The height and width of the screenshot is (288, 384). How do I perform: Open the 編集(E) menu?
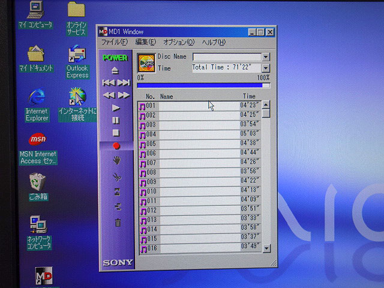point(145,42)
